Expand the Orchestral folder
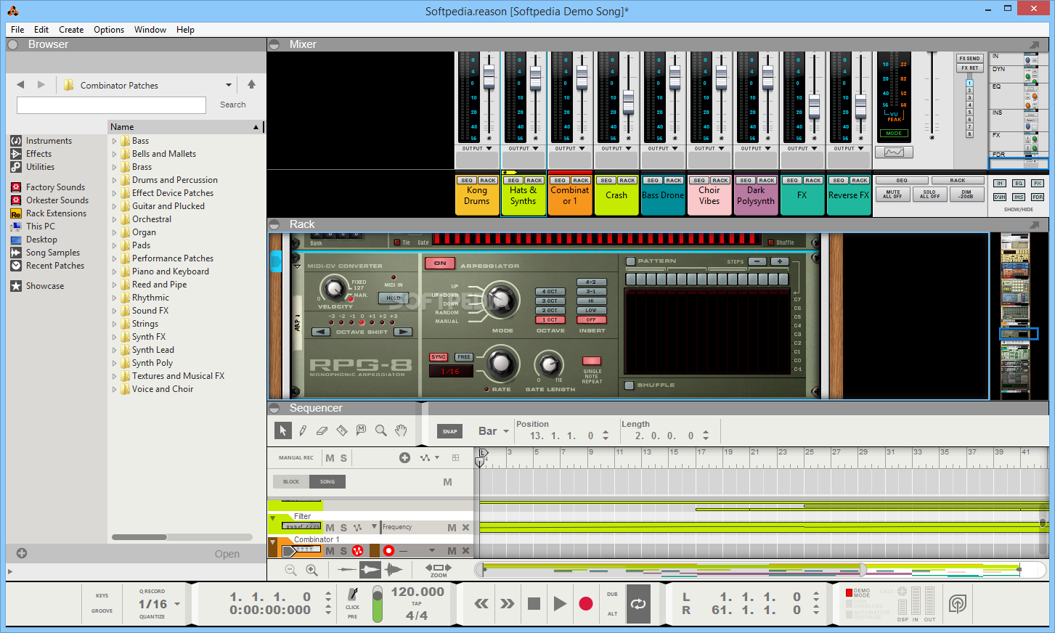 pyautogui.click(x=114, y=220)
